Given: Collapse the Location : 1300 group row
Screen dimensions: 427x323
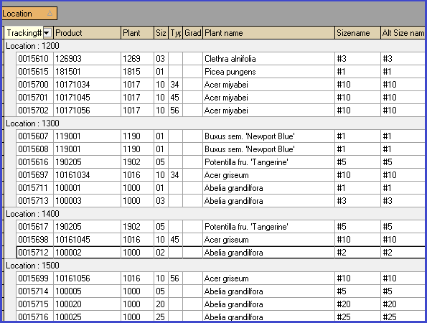Looking at the screenshot, I should click(x=214, y=123).
